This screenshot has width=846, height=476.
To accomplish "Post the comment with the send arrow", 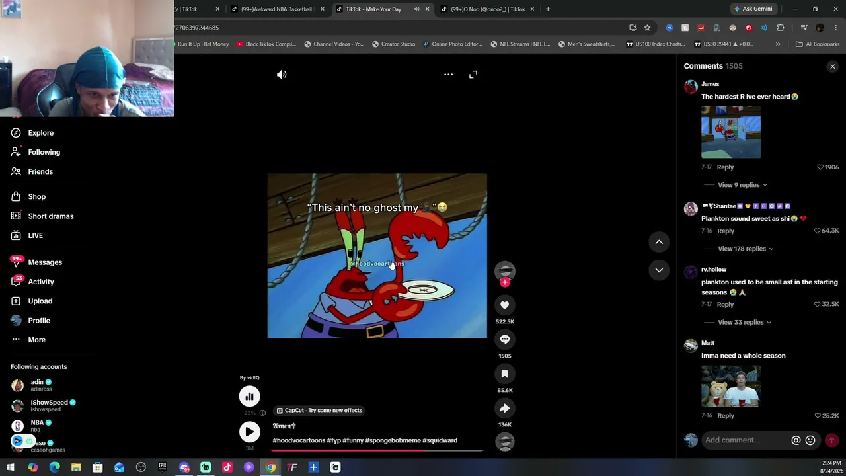I will 831,440.
